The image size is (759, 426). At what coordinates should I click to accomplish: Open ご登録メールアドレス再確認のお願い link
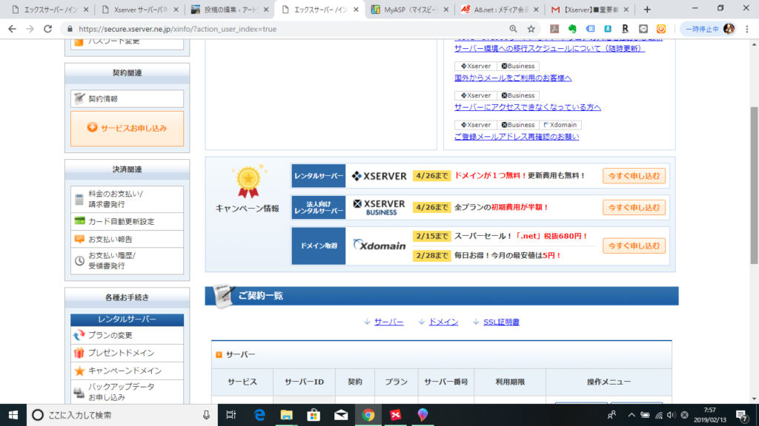point(517,137)
